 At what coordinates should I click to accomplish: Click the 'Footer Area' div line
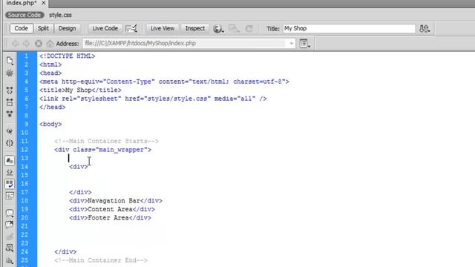click(111, 217)
